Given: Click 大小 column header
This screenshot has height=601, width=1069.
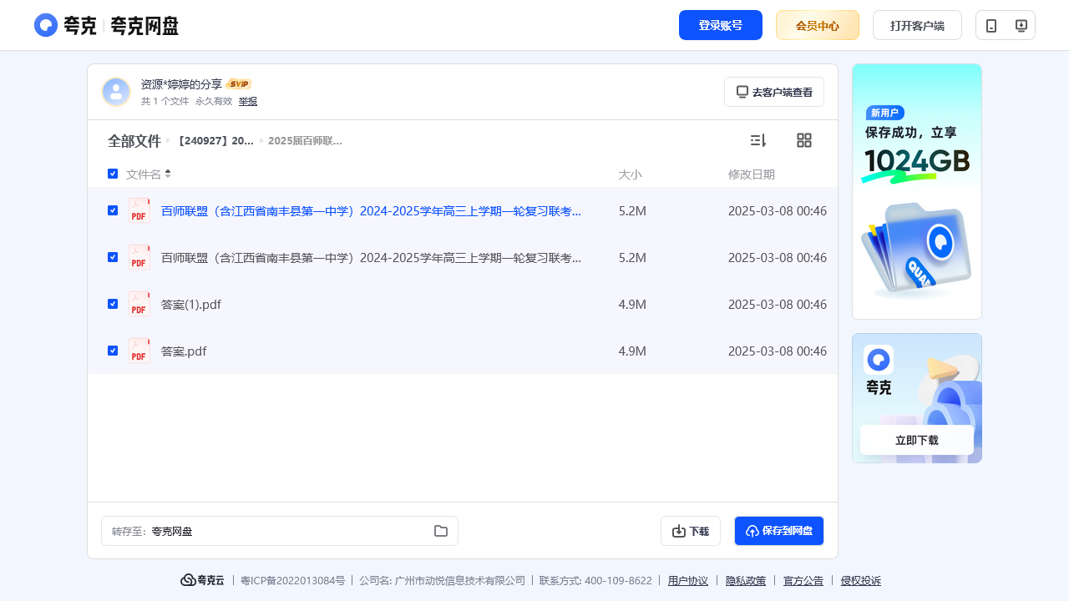Looking at the screenshot, I should coord(630,174).
